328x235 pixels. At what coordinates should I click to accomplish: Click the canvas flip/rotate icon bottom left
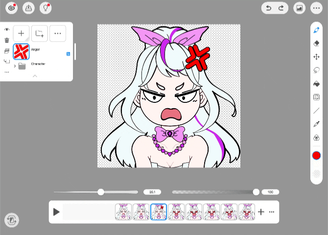pos(12,220)
